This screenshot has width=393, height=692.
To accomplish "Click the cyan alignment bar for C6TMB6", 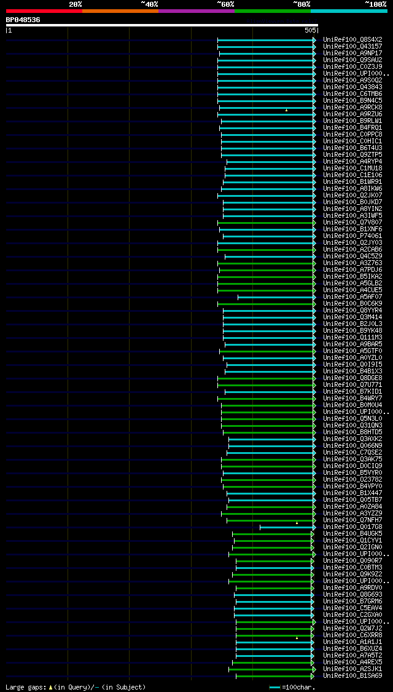I will coord(267,94).
